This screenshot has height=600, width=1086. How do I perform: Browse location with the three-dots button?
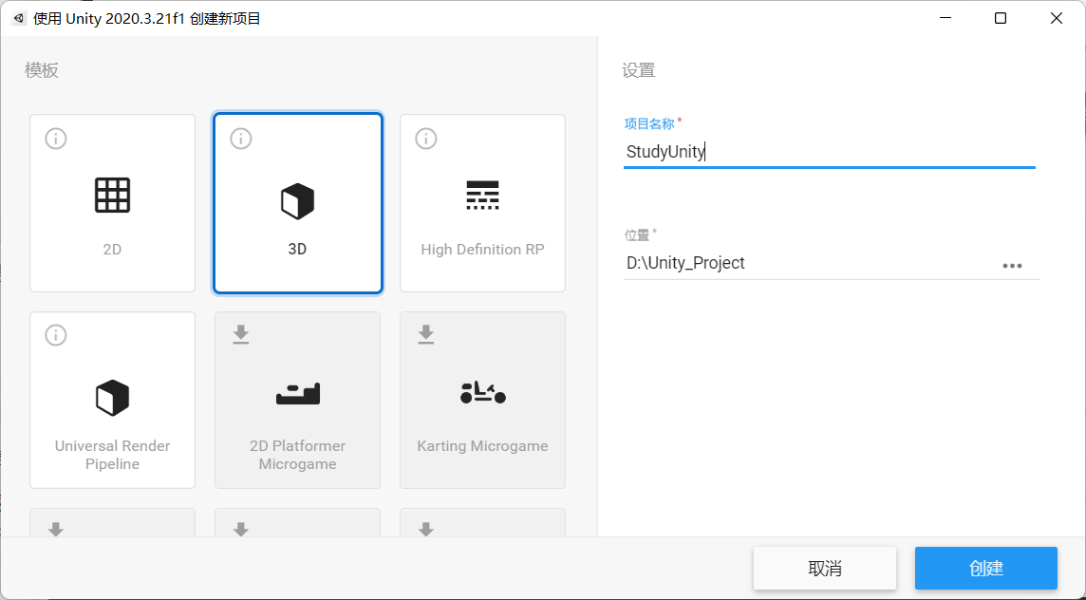click(x=1012, y=266)
